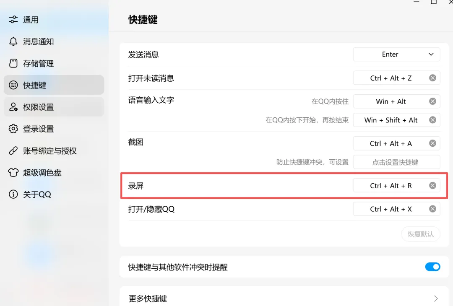This screenshot has height=306, width=453.
Task: Click the bell icon beside 消息通知
Action: (x=13, y=41)
